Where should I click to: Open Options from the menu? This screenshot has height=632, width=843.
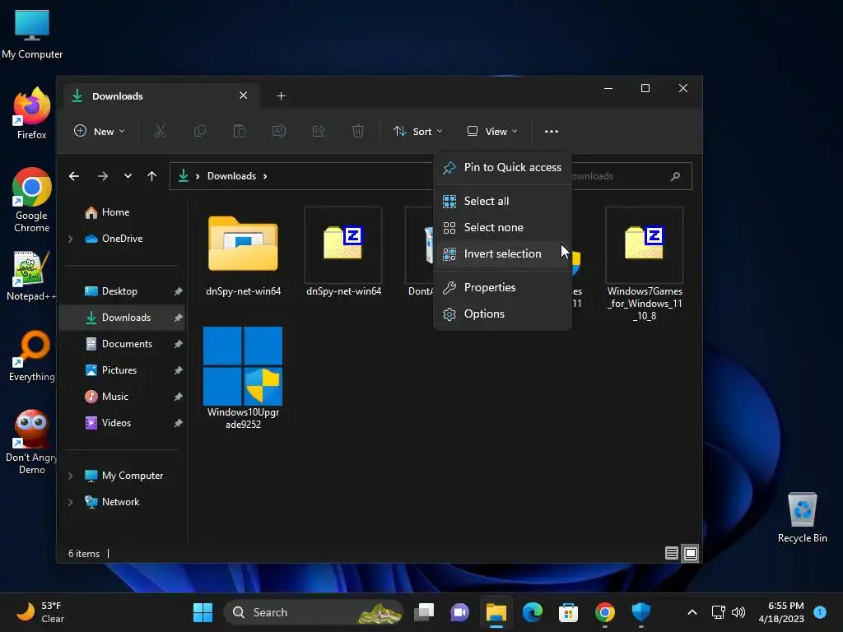(x=502, y=314)
